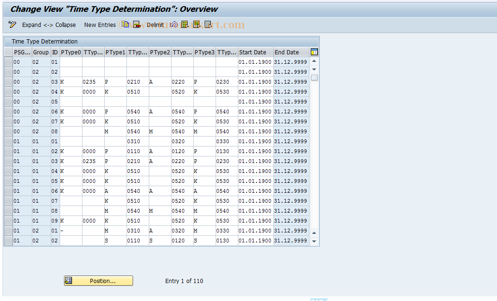This screenshot has height=301, width=497.
Task: Click the Copy As icon
Action: [126, 25]
